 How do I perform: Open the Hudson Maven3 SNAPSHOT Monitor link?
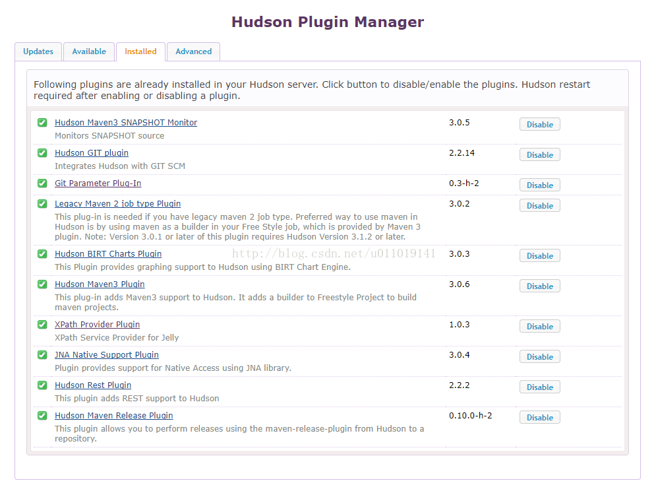pyautogui.click(x=126, y=122)
